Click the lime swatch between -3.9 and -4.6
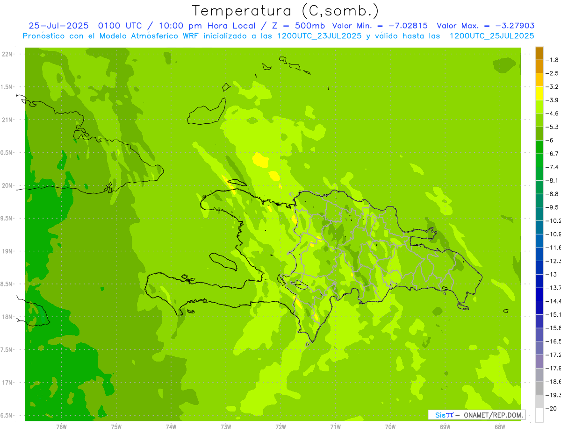This screenshot has height=433, width=561. [x=539, y=107]
